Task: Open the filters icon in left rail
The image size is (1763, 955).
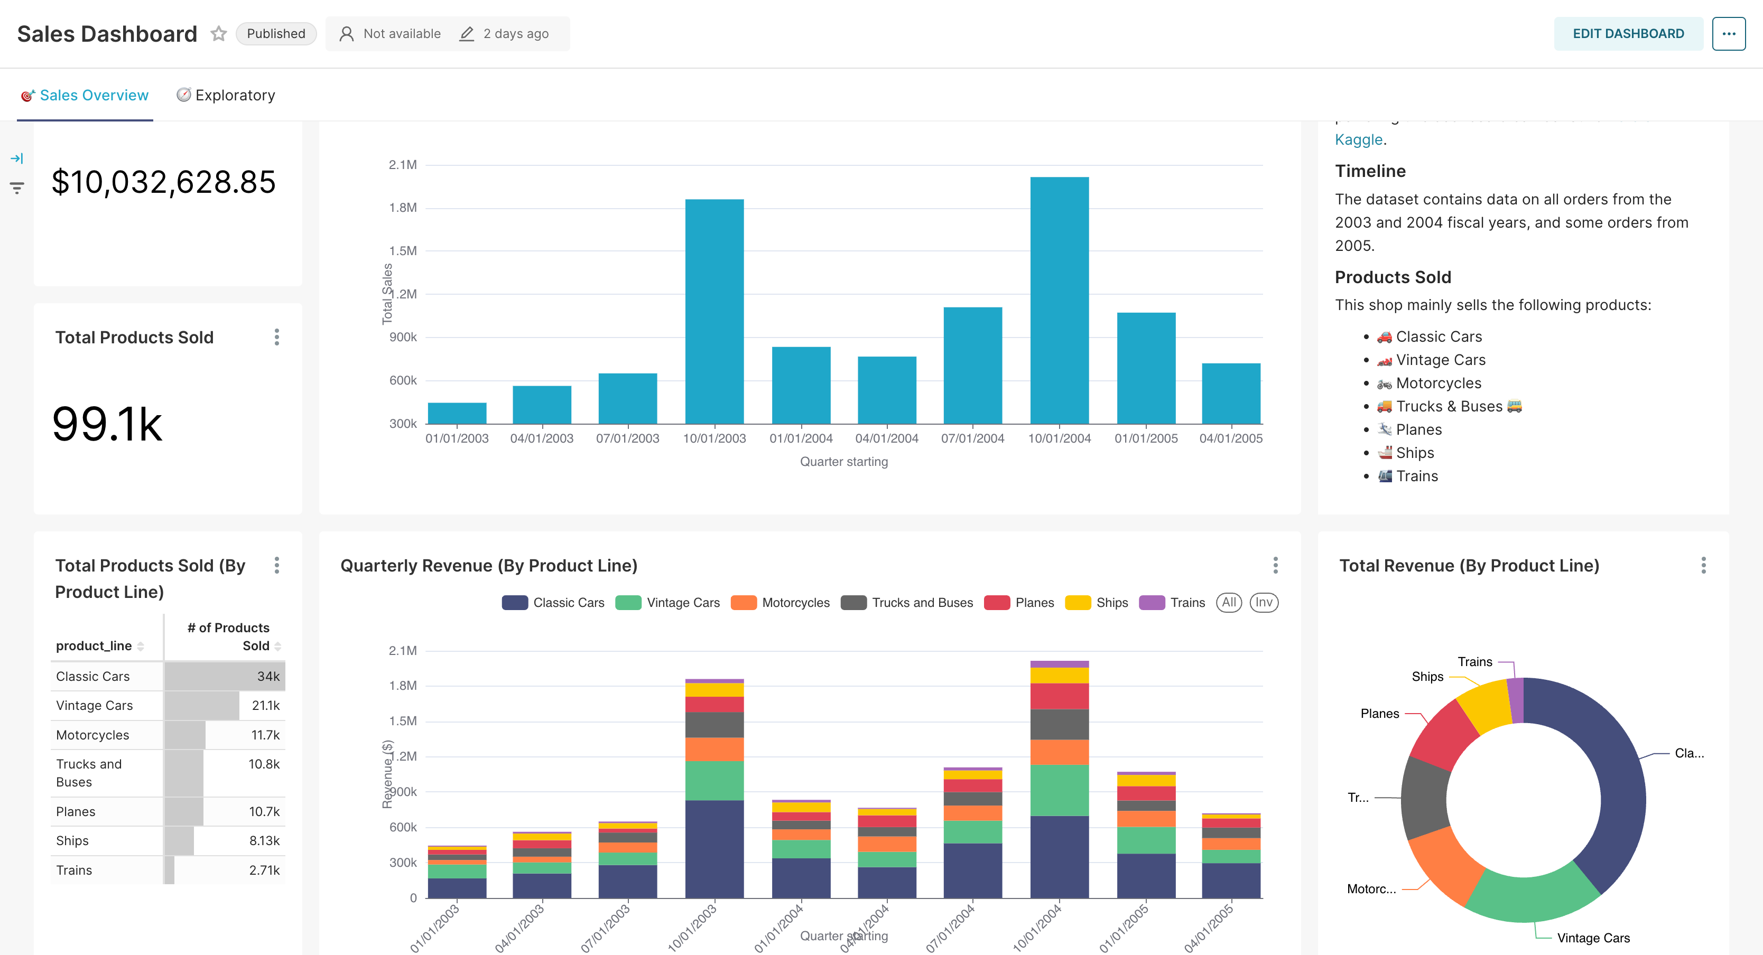Action: (17, 188)
